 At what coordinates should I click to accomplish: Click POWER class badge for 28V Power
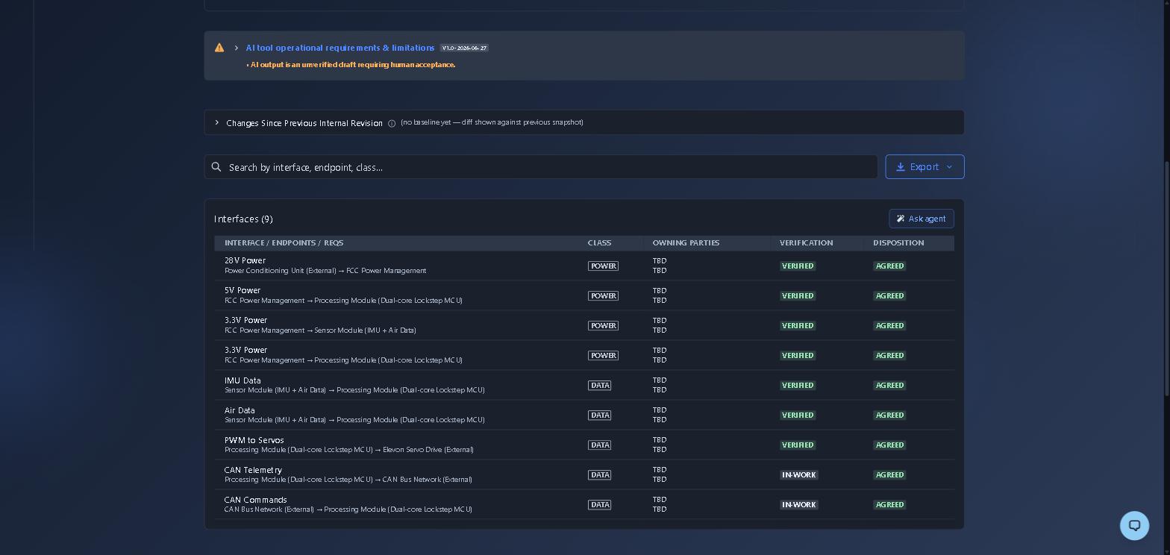click(603, 266)
